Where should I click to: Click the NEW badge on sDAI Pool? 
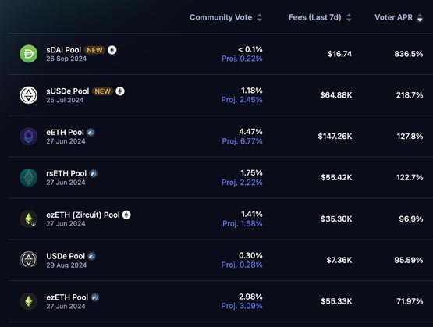click(94, 50)
